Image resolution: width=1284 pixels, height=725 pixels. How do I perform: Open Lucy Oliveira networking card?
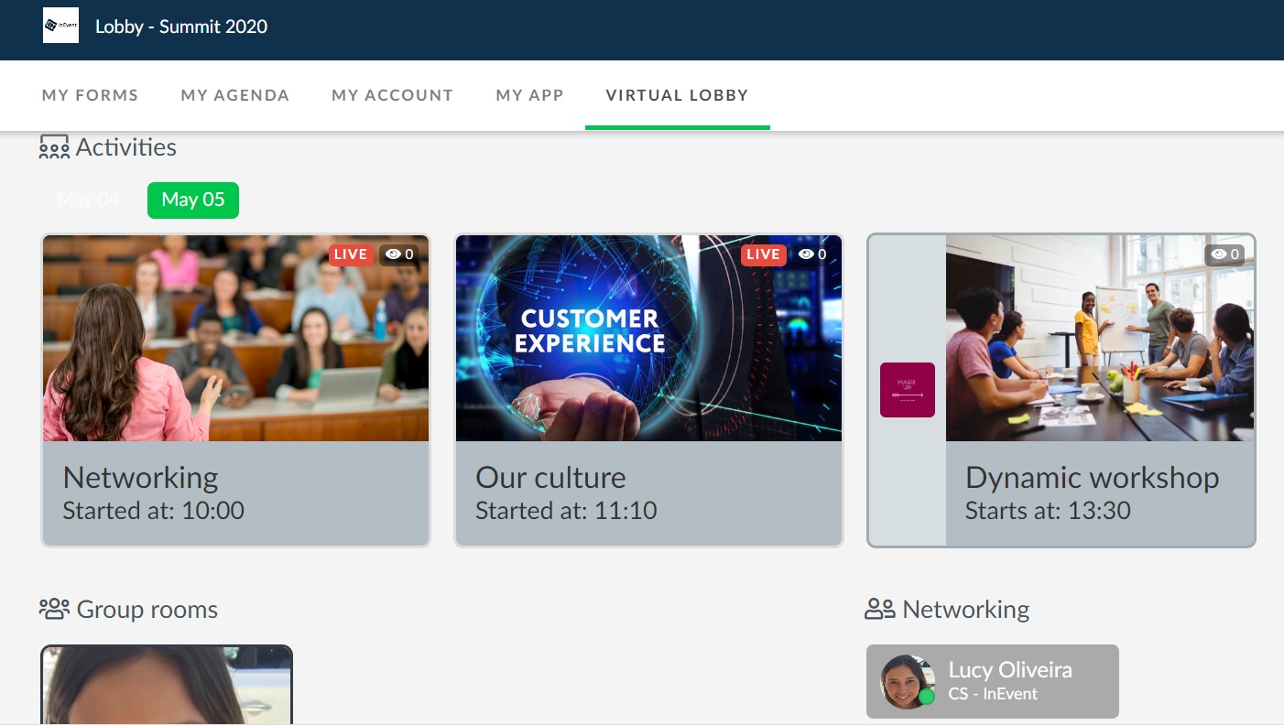[993, 681]
